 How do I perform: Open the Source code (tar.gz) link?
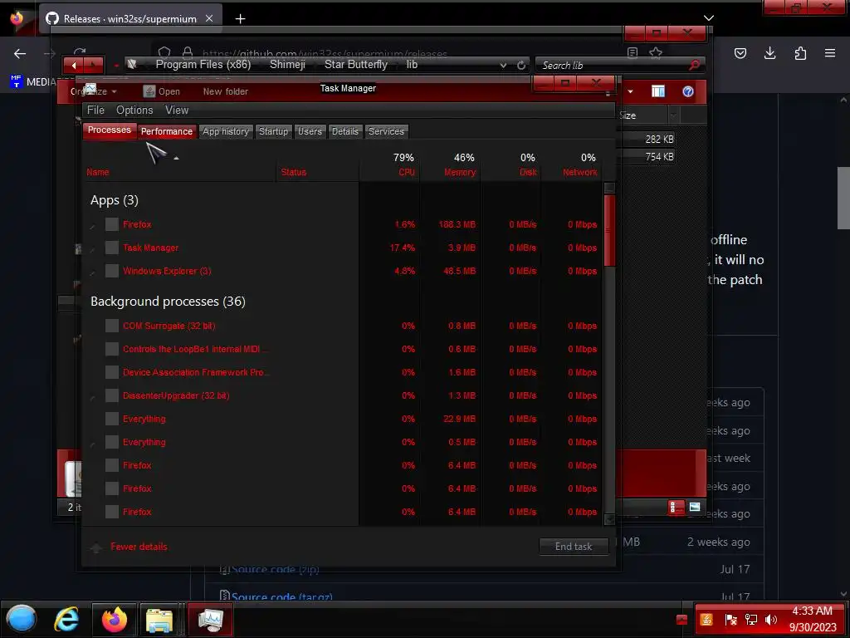[x=282, y=596]
